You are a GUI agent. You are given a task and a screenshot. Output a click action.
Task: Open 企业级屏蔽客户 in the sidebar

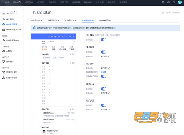[x=13, y=40]
